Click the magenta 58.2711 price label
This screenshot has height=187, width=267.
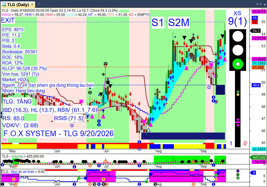[x=259, y=12]
